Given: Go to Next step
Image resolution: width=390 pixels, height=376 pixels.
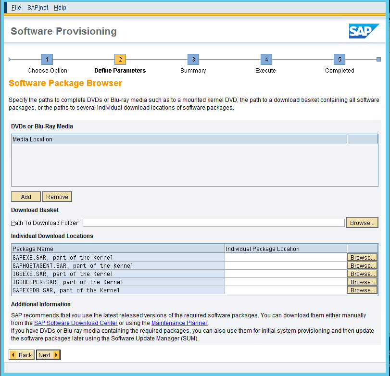Looking at the screenshot, I should click(x=48, y=355).
